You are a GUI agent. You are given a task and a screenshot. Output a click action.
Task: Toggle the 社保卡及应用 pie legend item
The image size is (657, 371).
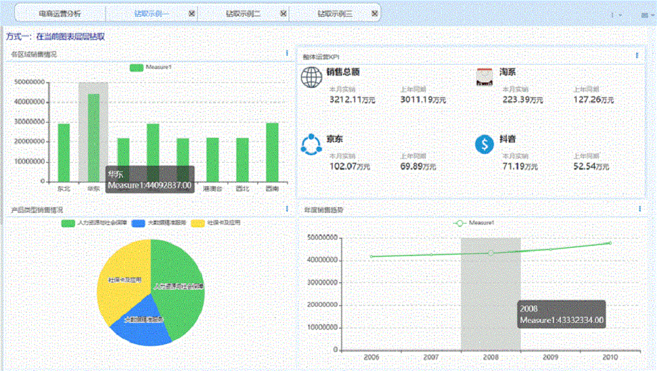coord(216,222)
